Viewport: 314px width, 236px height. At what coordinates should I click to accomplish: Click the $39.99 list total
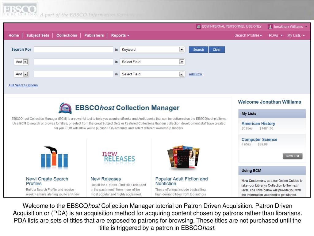coord(262,144)
